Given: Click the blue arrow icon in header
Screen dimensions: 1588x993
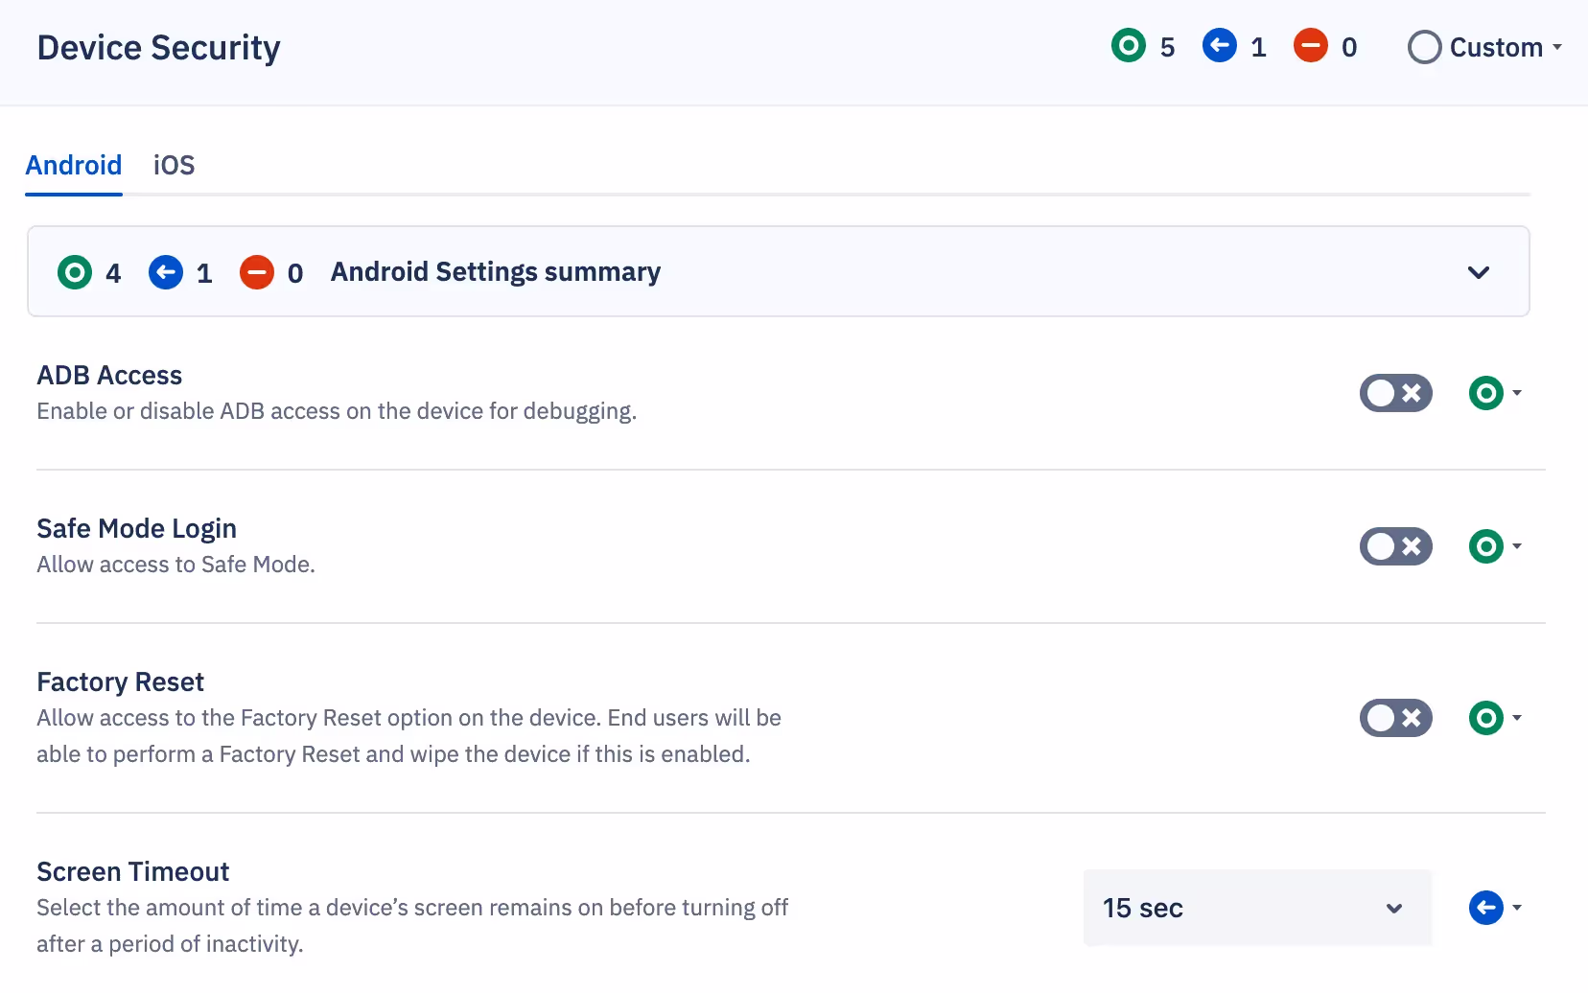Looking at the screenshot, I should click(x=1220, y=45).
